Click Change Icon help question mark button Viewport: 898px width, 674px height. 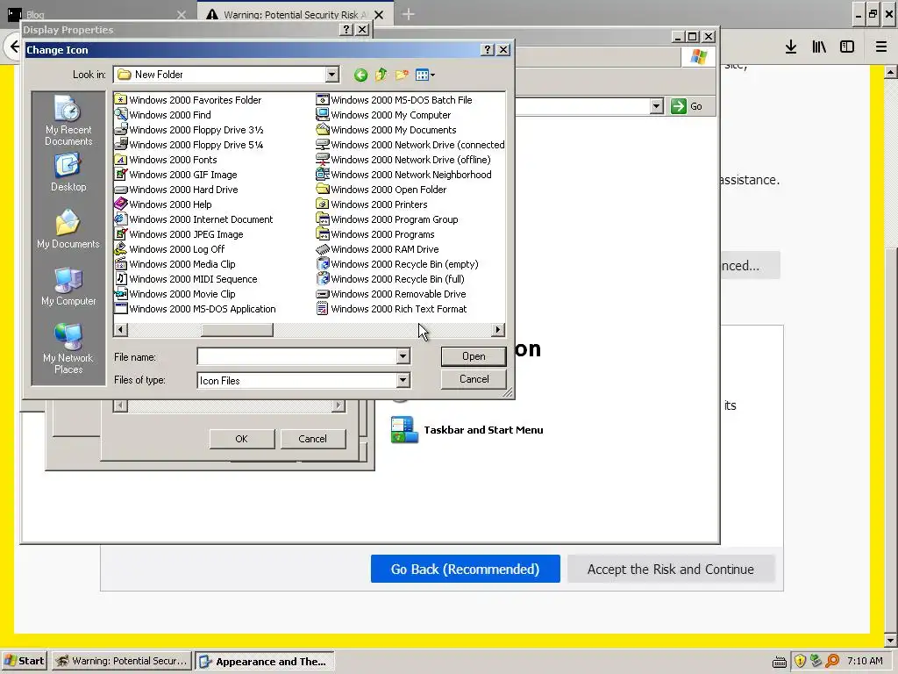(x=488, y=50)
